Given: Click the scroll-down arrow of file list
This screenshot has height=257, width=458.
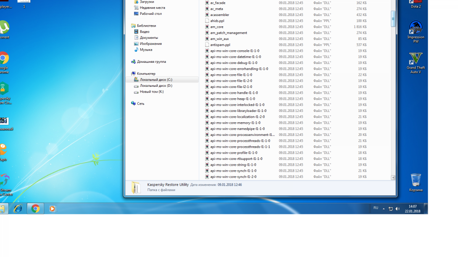Looking at the screenshot, I should point(393,177).
